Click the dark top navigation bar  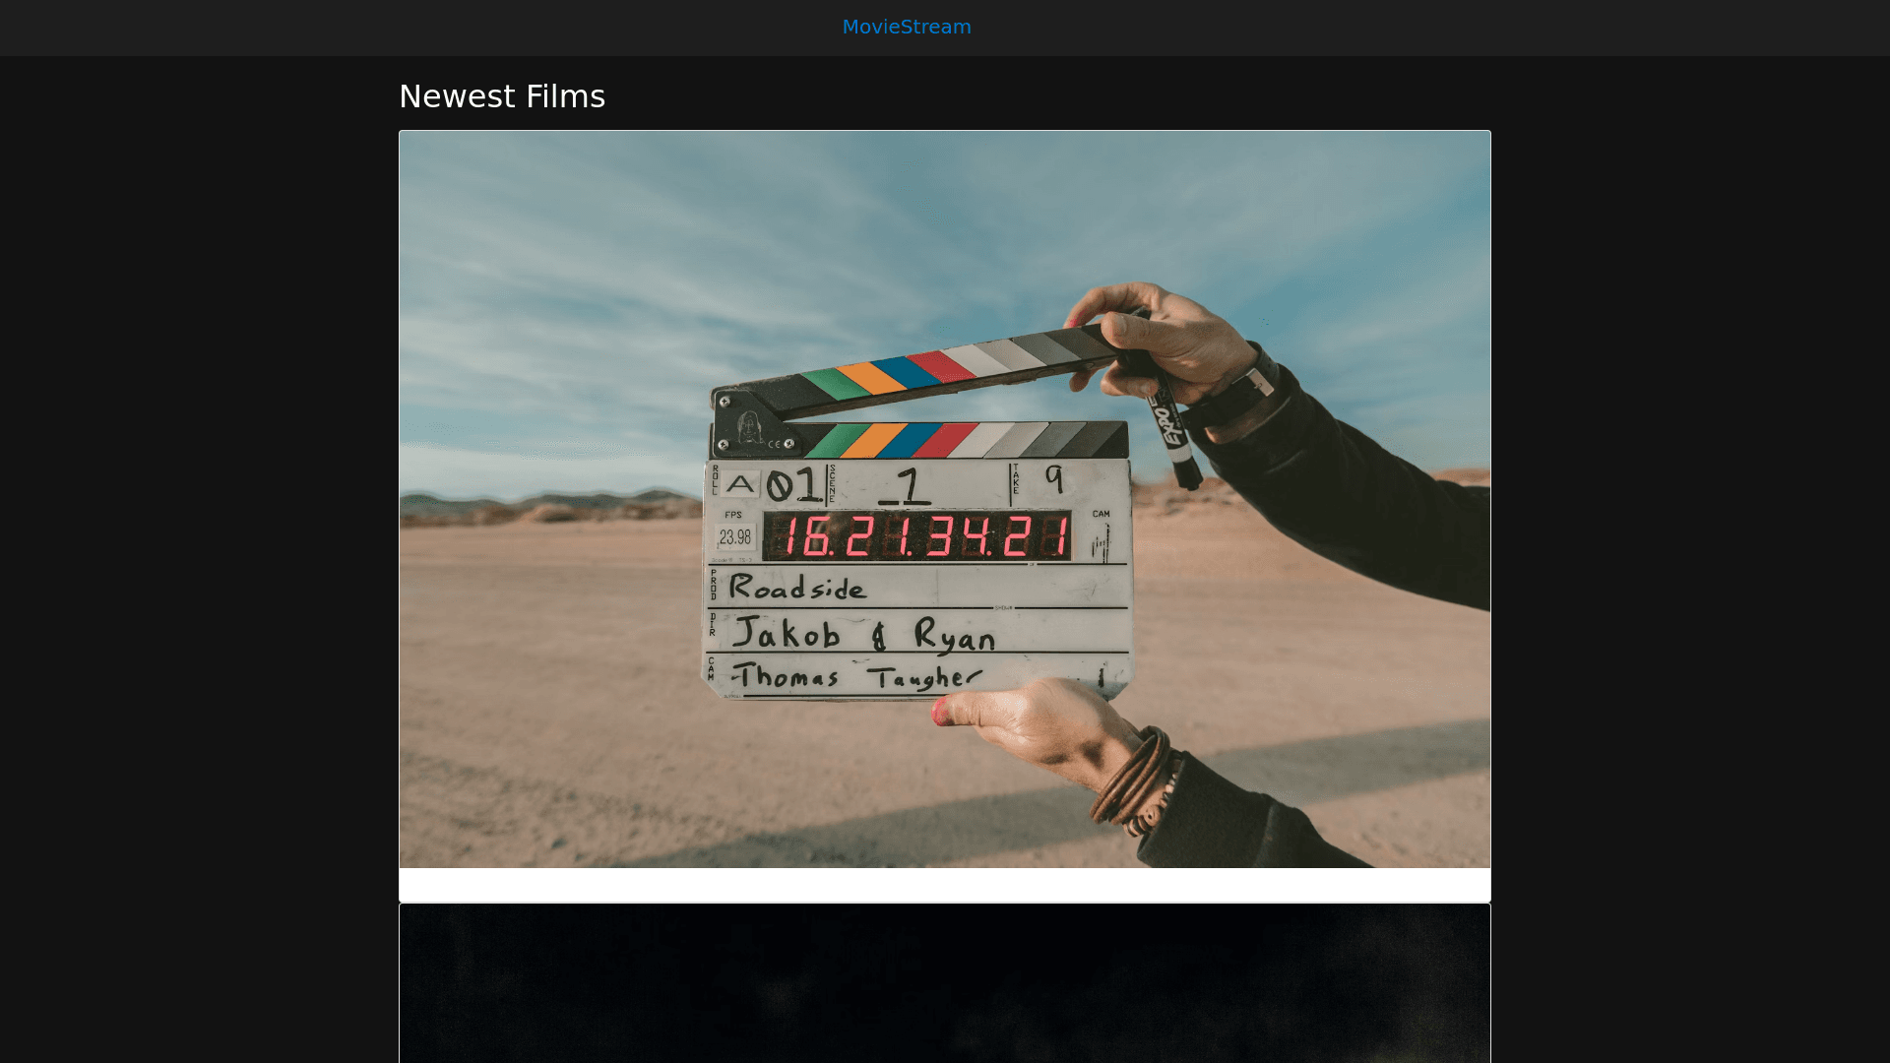point(394,28)
